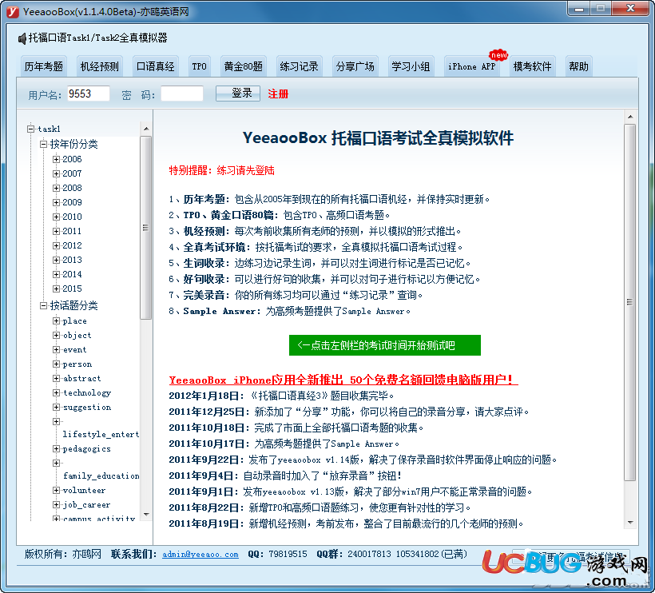
Task: Switch to the 机经预测 tab
Action: coord(99,66)
